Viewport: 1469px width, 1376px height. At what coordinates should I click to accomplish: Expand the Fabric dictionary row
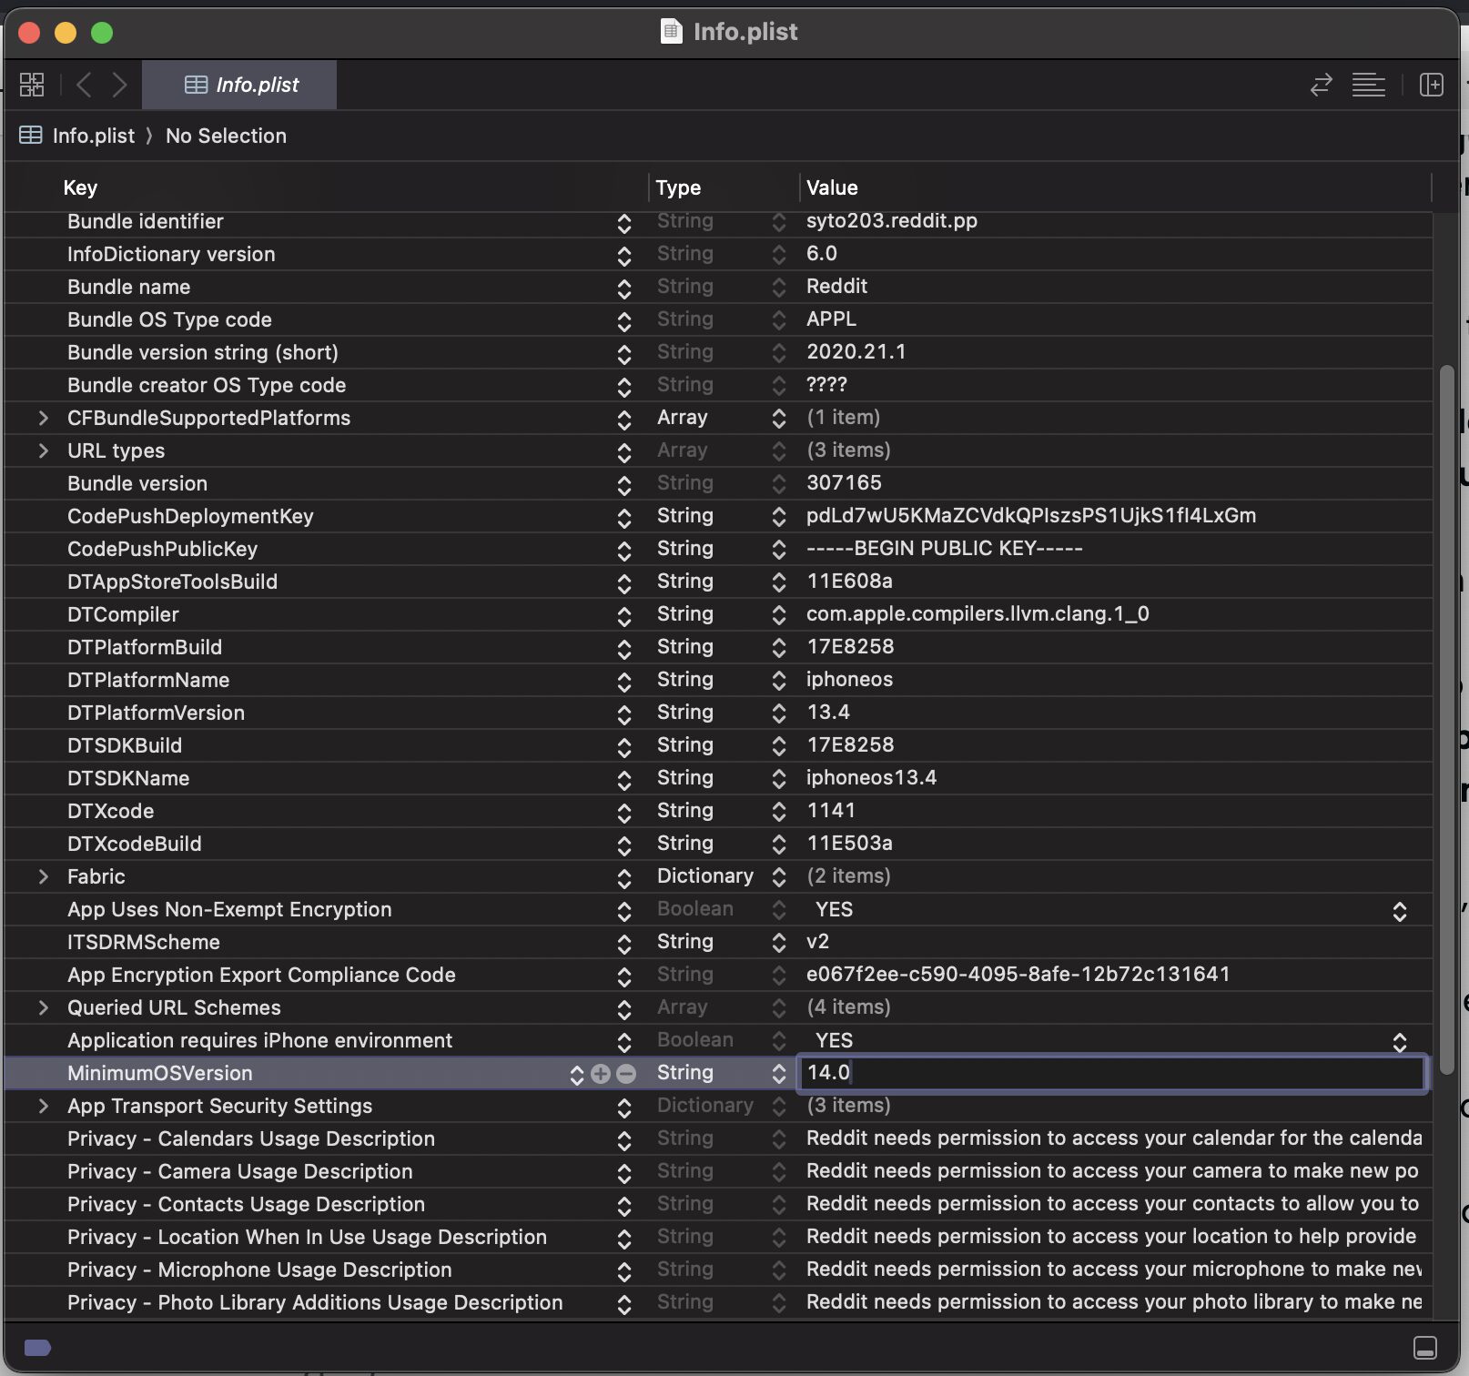click(43, 876)
